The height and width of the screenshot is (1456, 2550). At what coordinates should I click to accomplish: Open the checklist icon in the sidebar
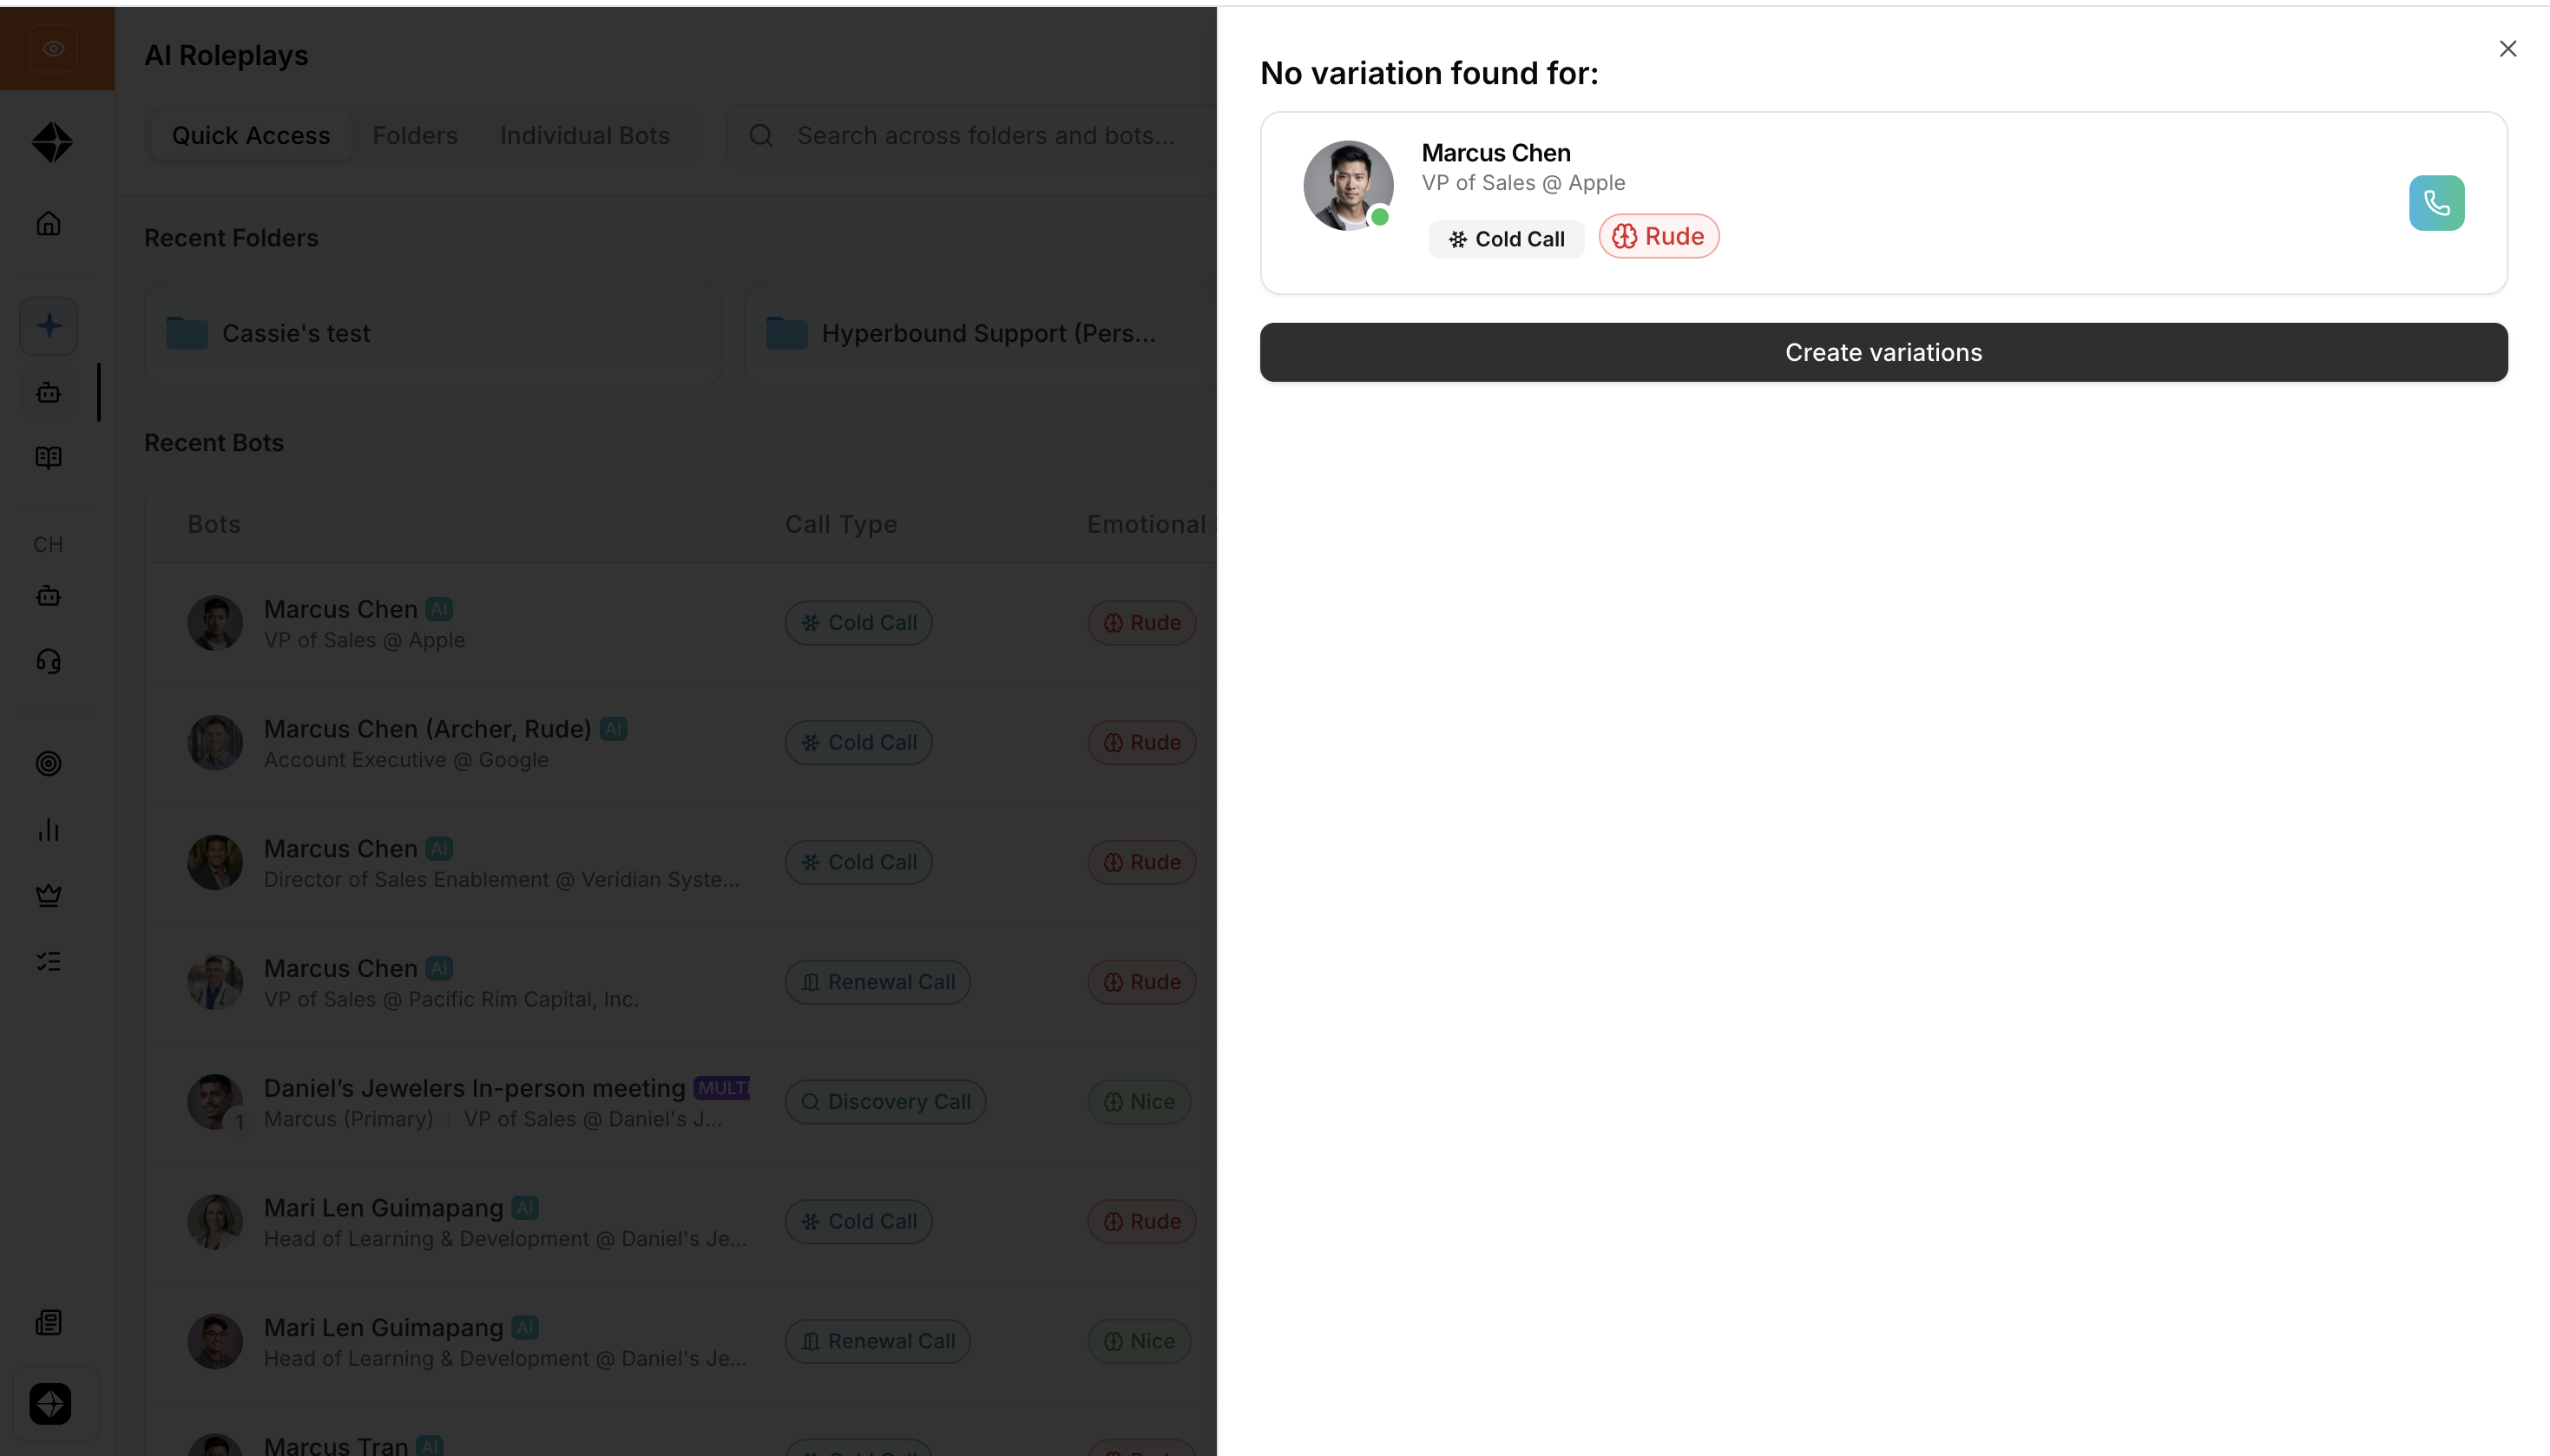[x=48, y=961]
